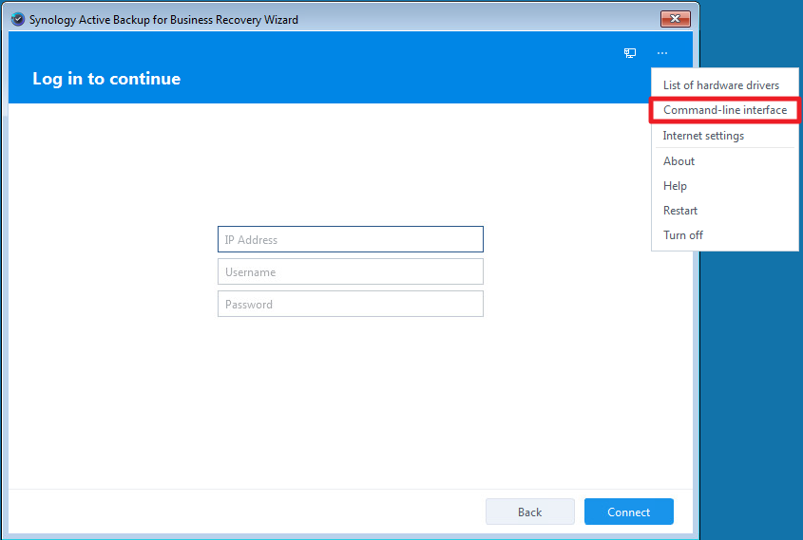Click the monitor network icon in header
The height and width of the screenshot is (540, 803).
point(630,52)
